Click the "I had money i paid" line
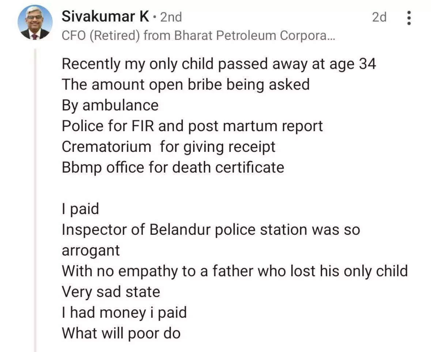 point(124,313)
